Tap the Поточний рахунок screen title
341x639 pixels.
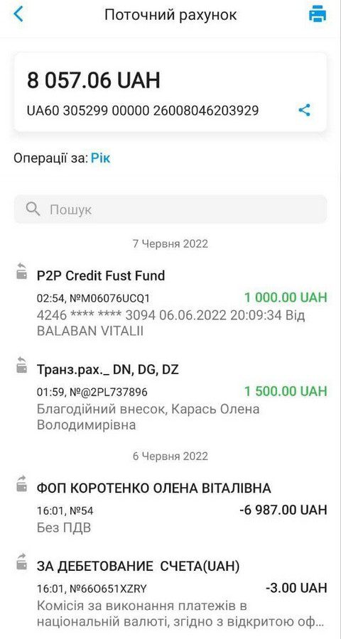pyautogui.click(x=170, y=15)
